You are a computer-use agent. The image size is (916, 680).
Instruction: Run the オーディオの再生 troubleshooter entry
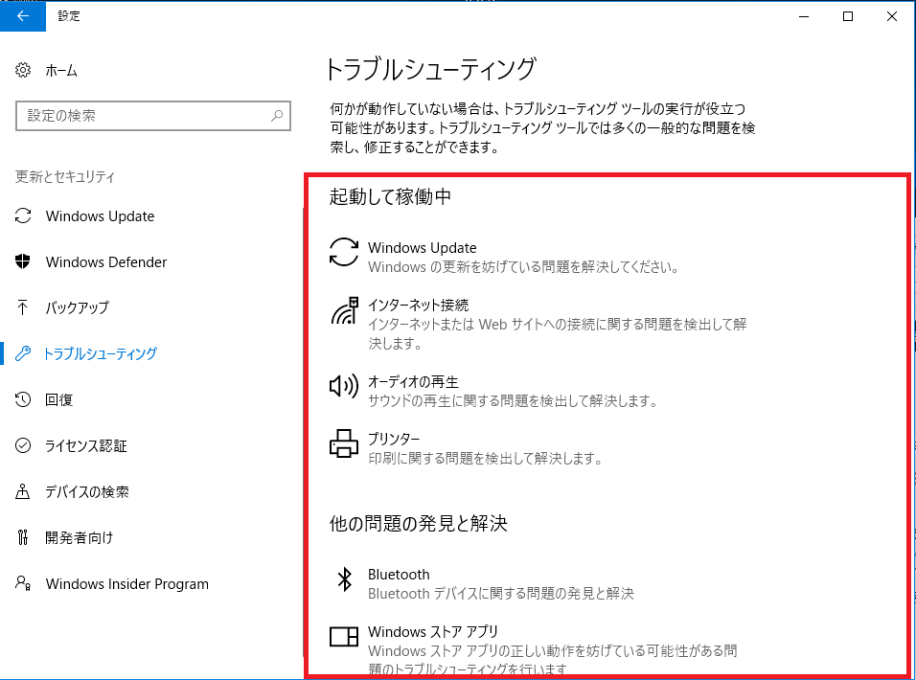[411, 381]
